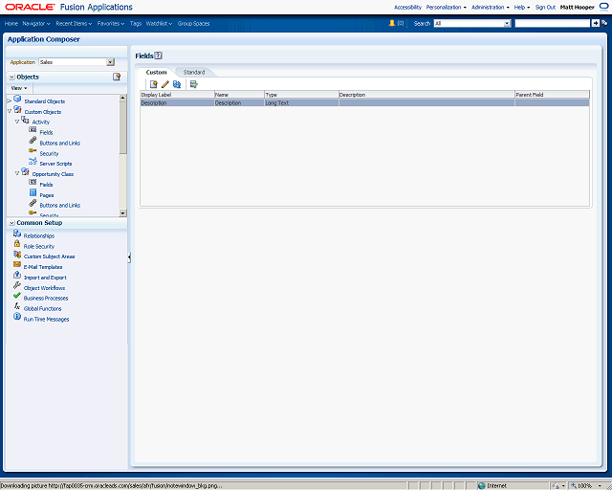Collapse the Opportunity Class tree node
612x490 pixels.
[17, 174]
